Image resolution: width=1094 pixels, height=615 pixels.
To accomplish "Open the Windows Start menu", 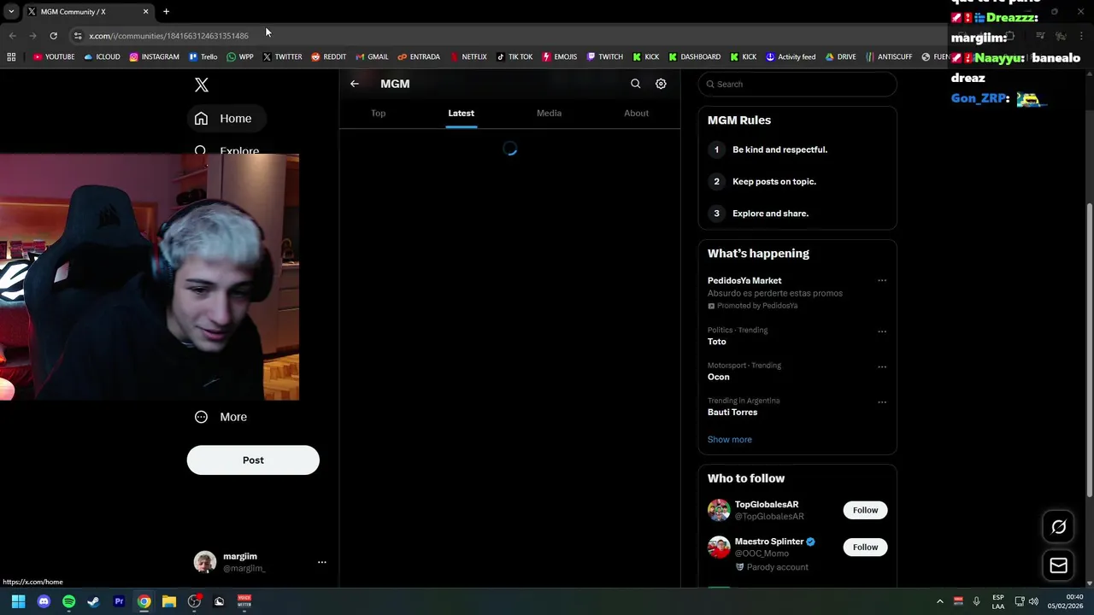I will [18, 601].
